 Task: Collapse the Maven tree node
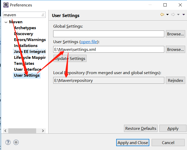[x=6, y=22]
